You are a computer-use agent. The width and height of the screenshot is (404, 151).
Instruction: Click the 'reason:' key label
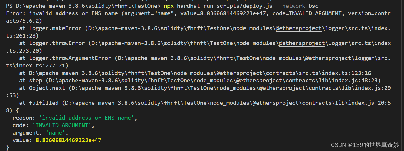24,118
